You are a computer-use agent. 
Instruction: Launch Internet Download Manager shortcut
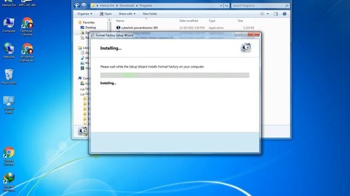9,182
